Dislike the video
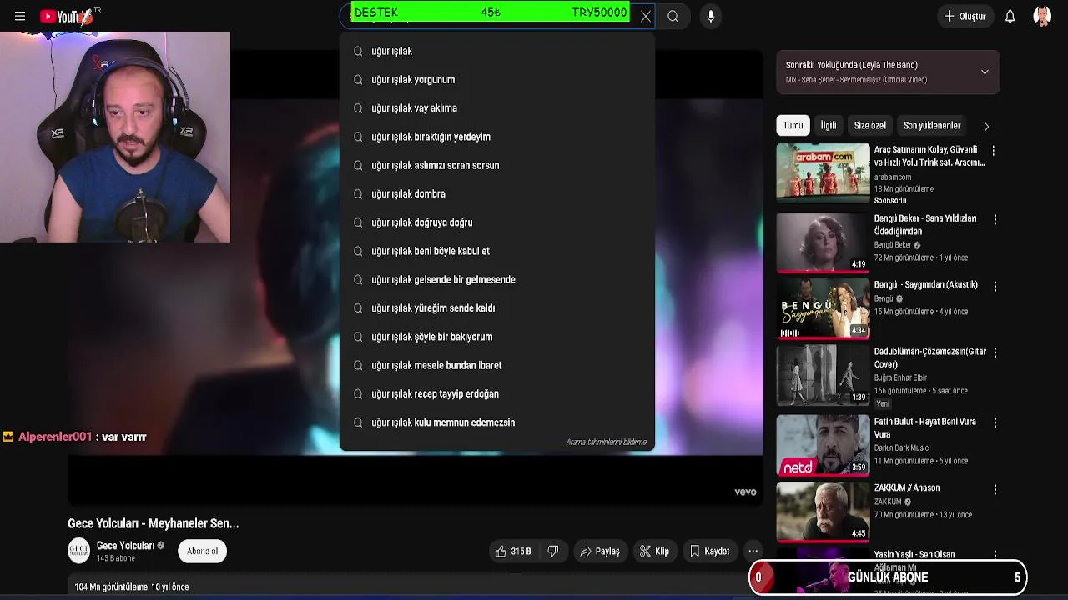 pos(552,551)
